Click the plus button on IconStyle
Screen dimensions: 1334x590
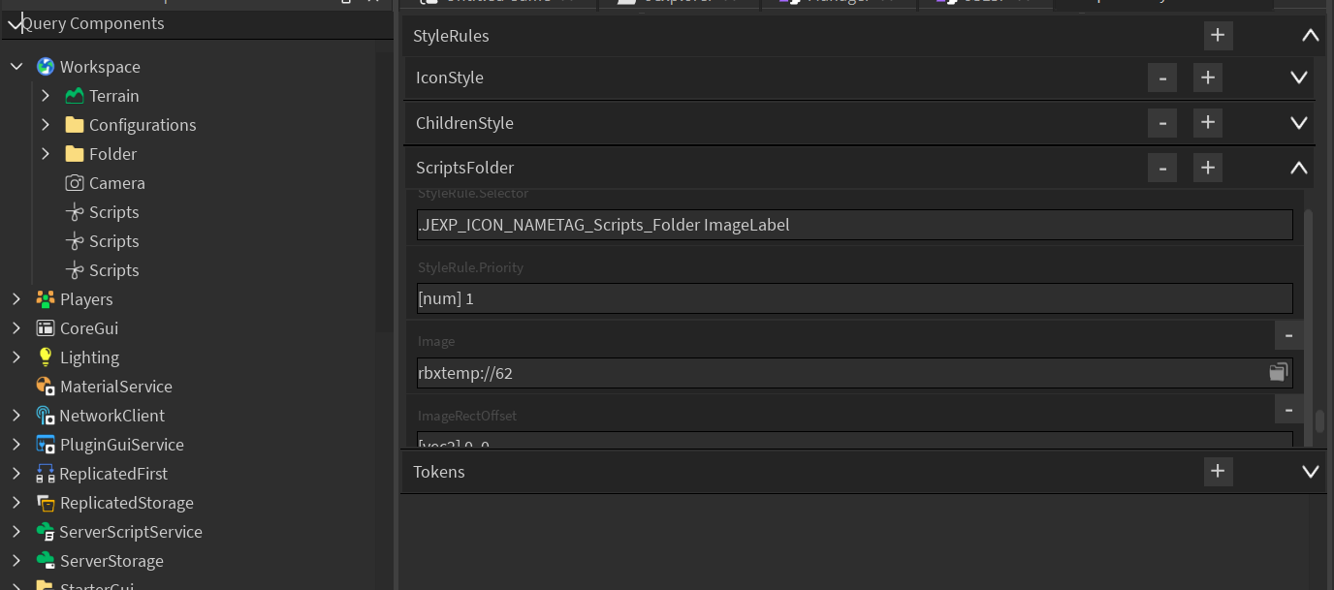click(x=1207, y=78)
